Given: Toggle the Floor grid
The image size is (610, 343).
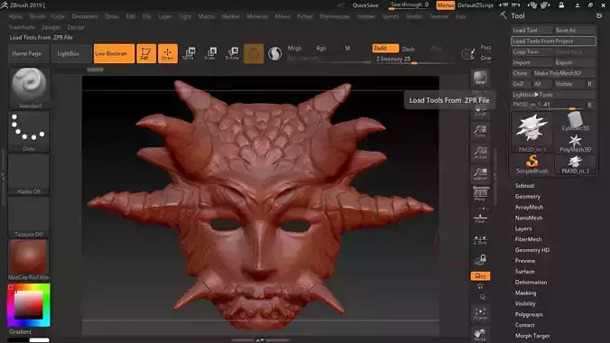Looking at the screenshot, I should coord(480,218).
